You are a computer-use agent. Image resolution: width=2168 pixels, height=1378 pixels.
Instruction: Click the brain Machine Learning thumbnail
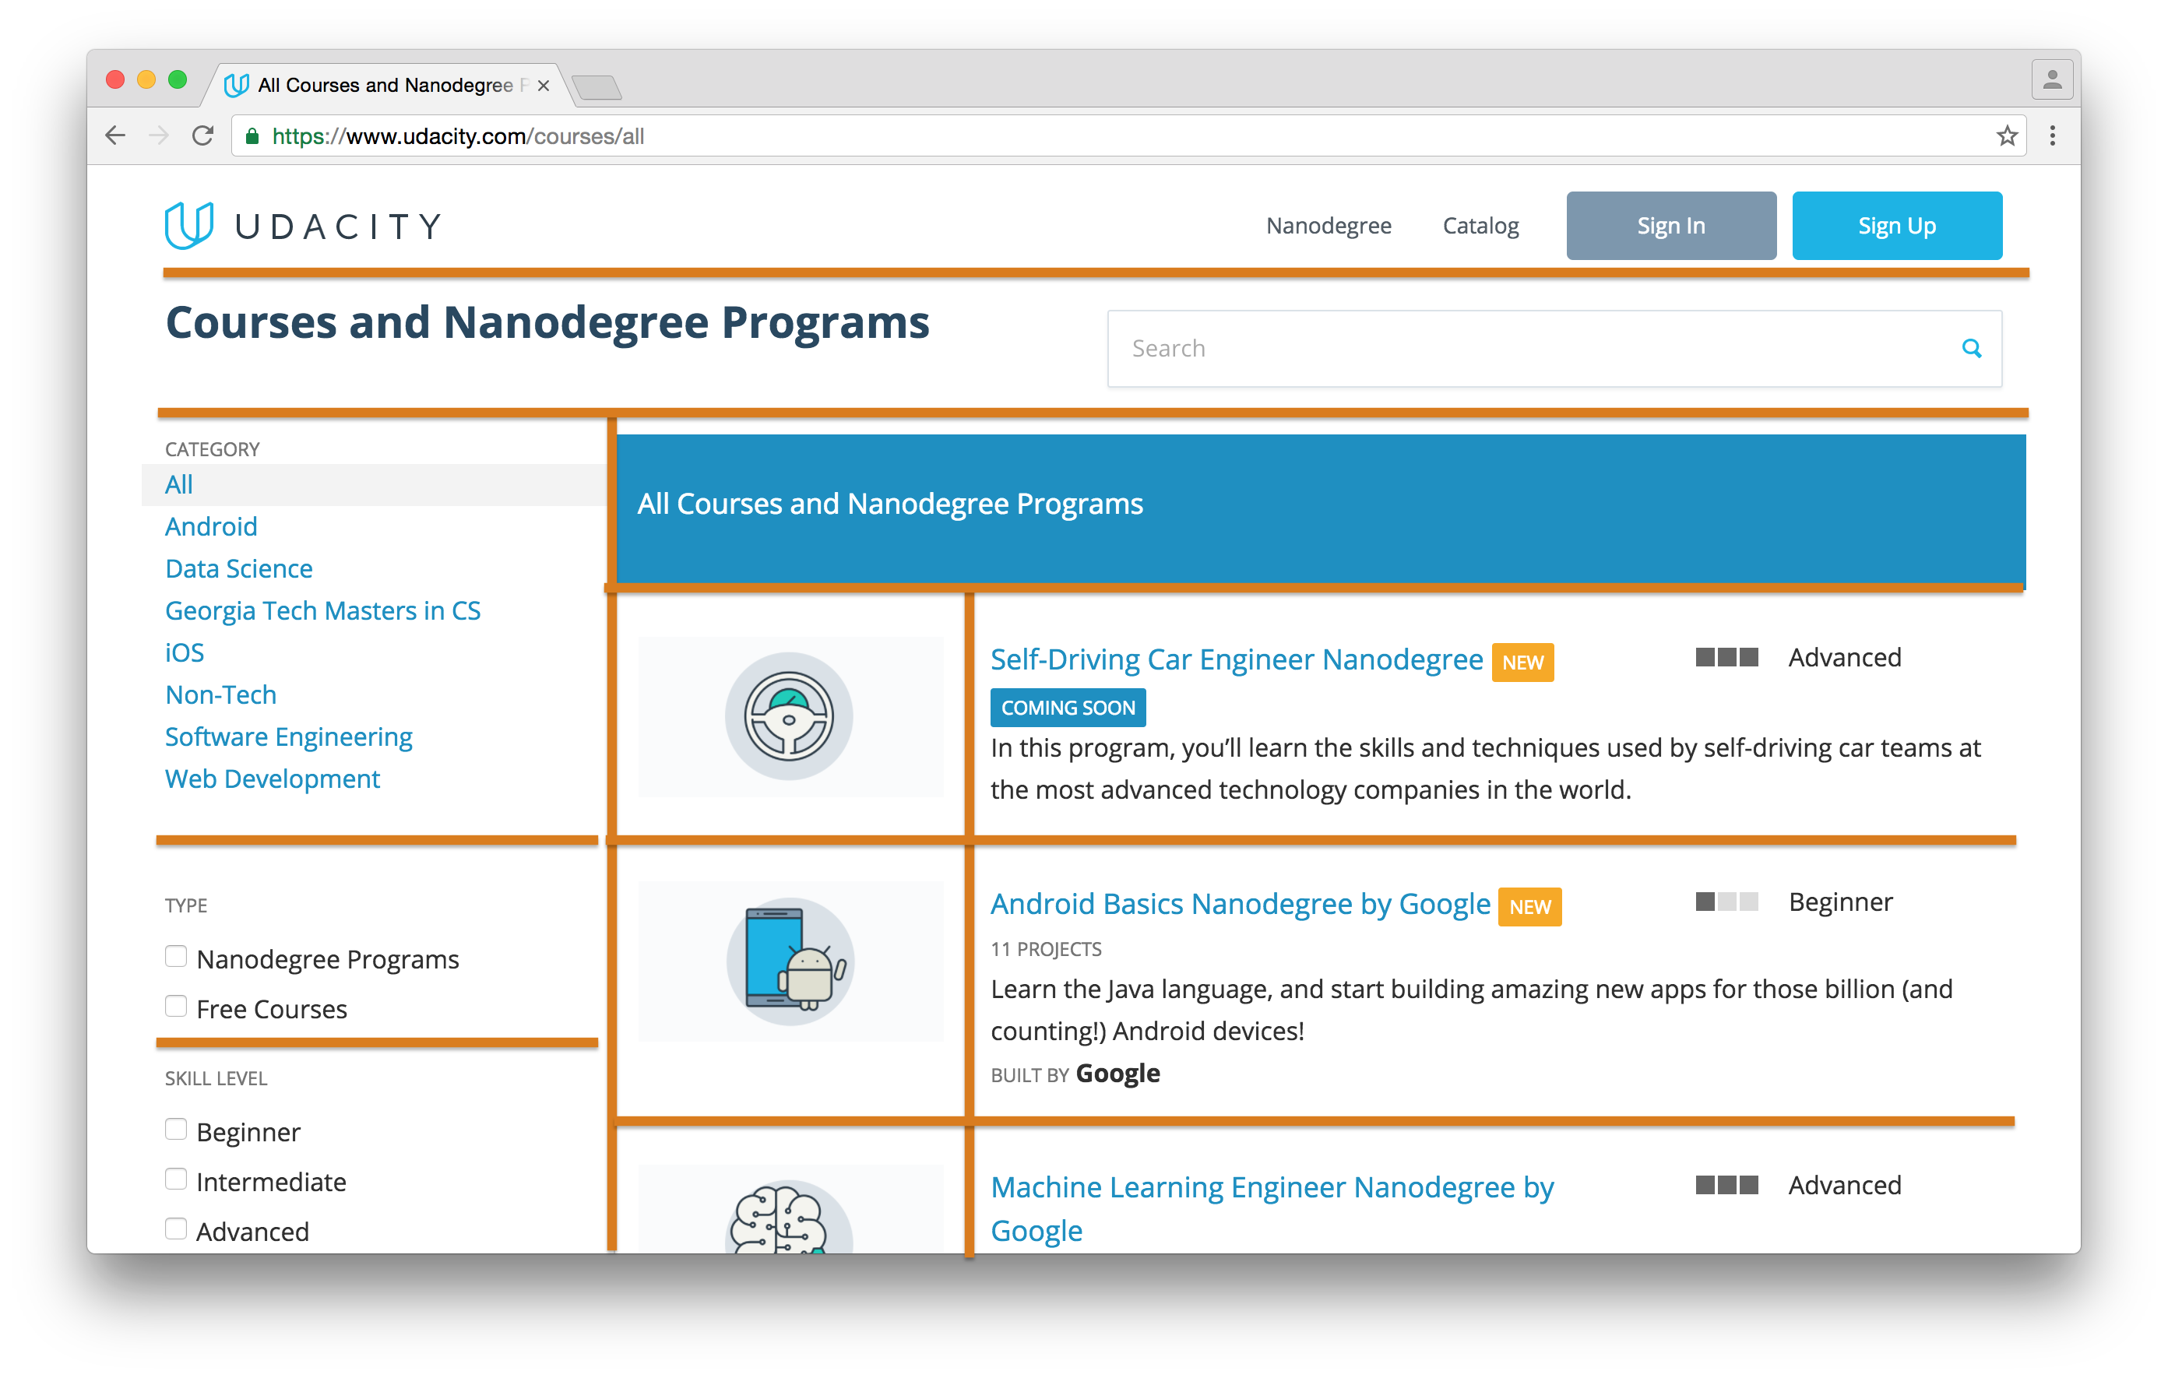pyautogui.click(x=790, y=1208)
